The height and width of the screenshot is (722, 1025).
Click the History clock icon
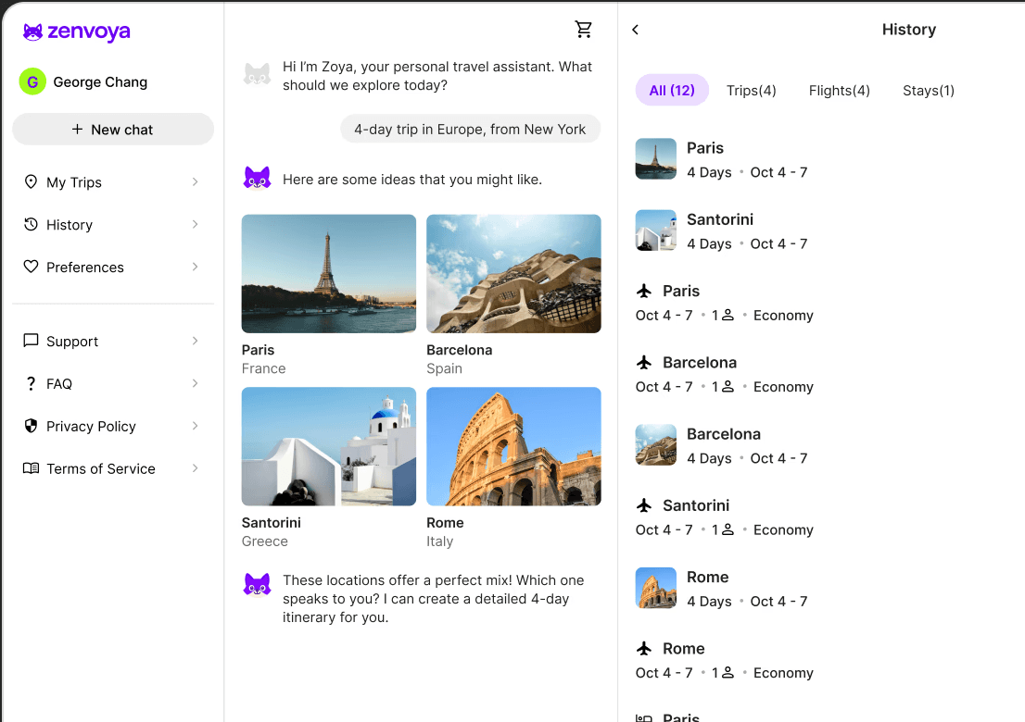30,225
